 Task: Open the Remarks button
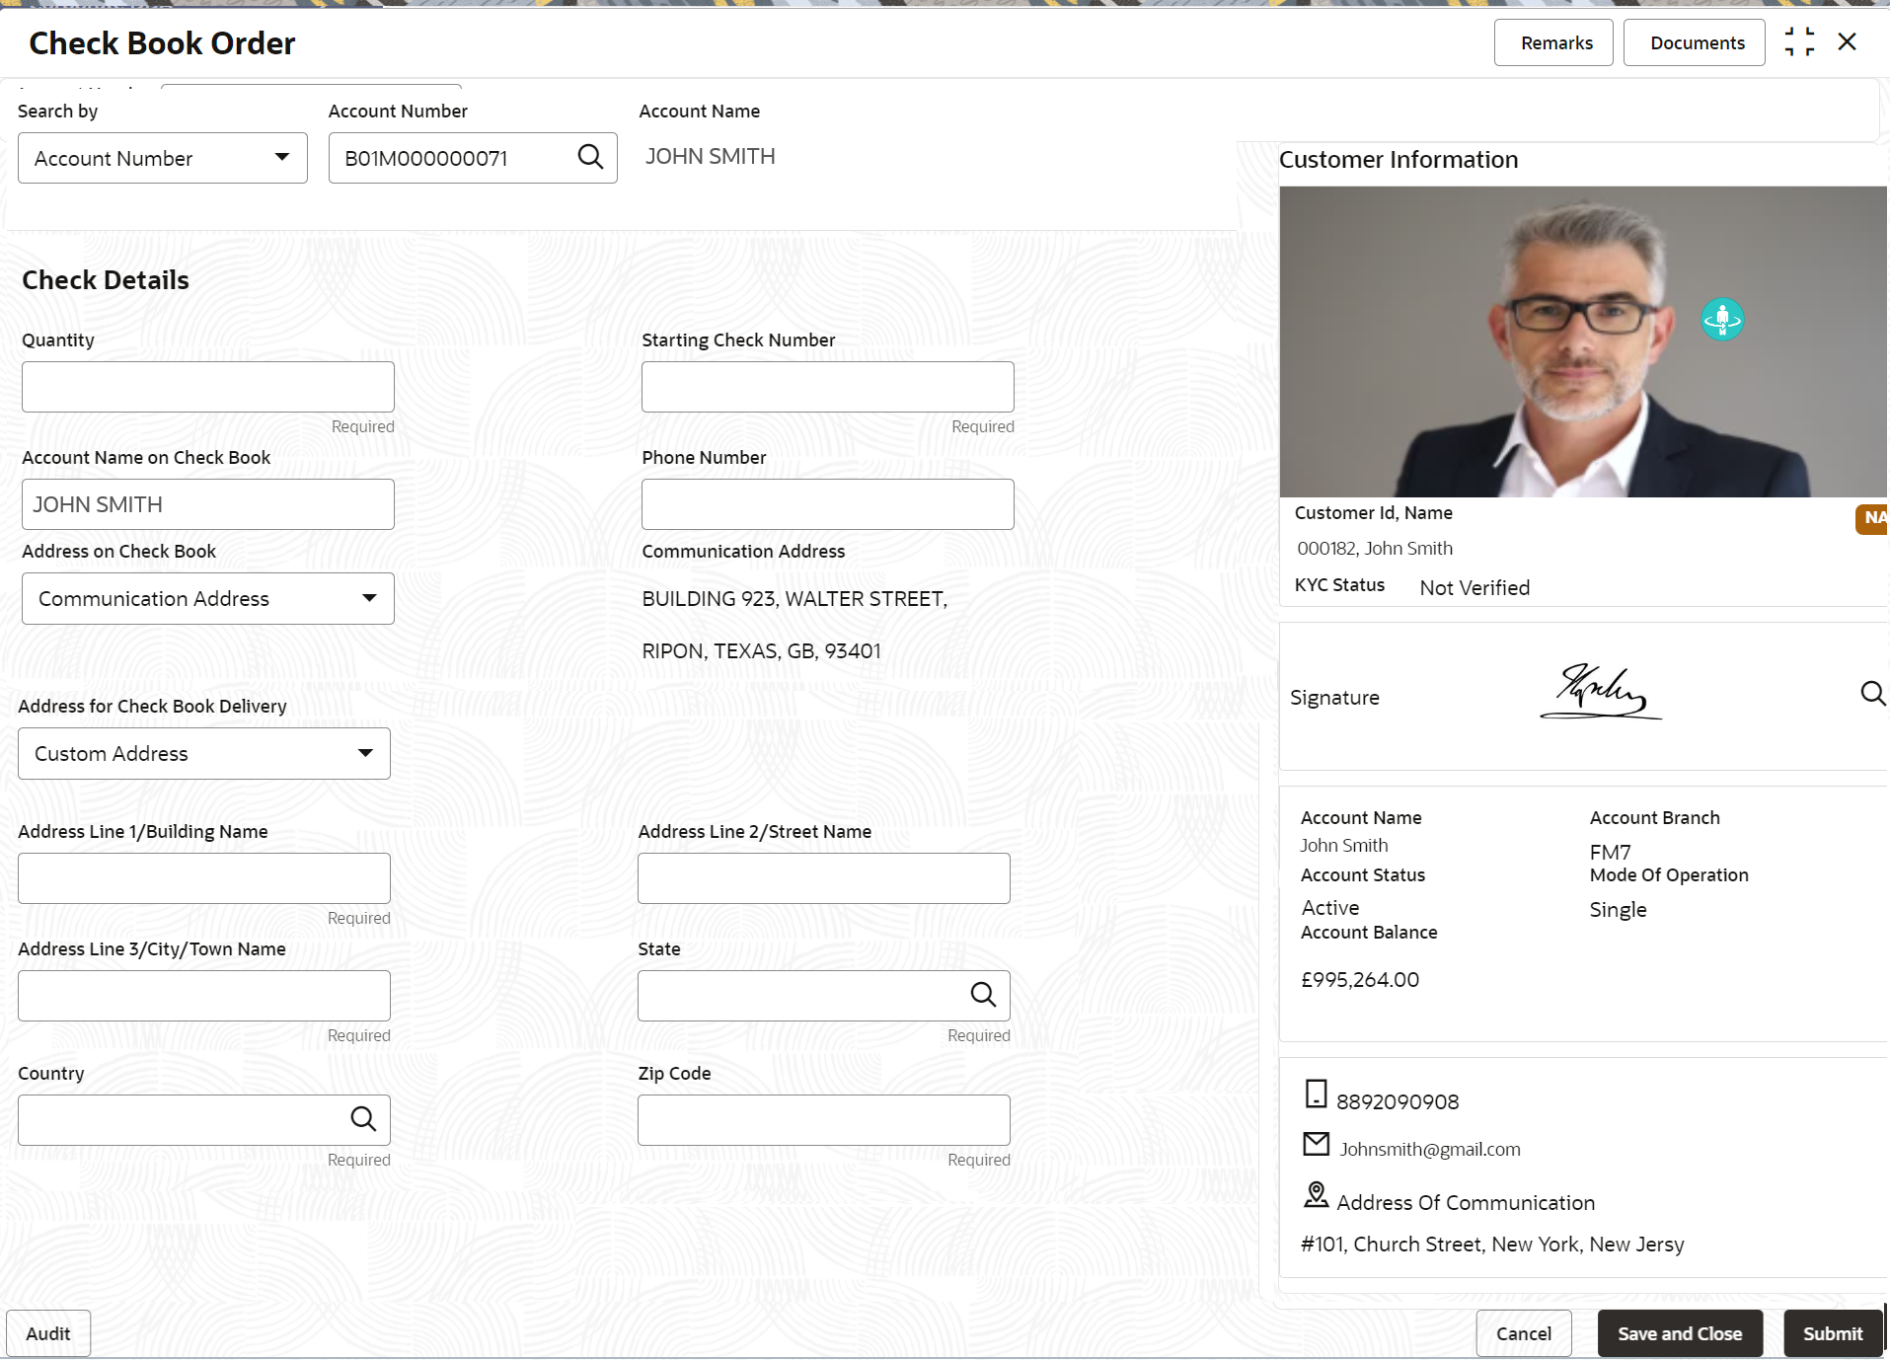[1553, 43]
